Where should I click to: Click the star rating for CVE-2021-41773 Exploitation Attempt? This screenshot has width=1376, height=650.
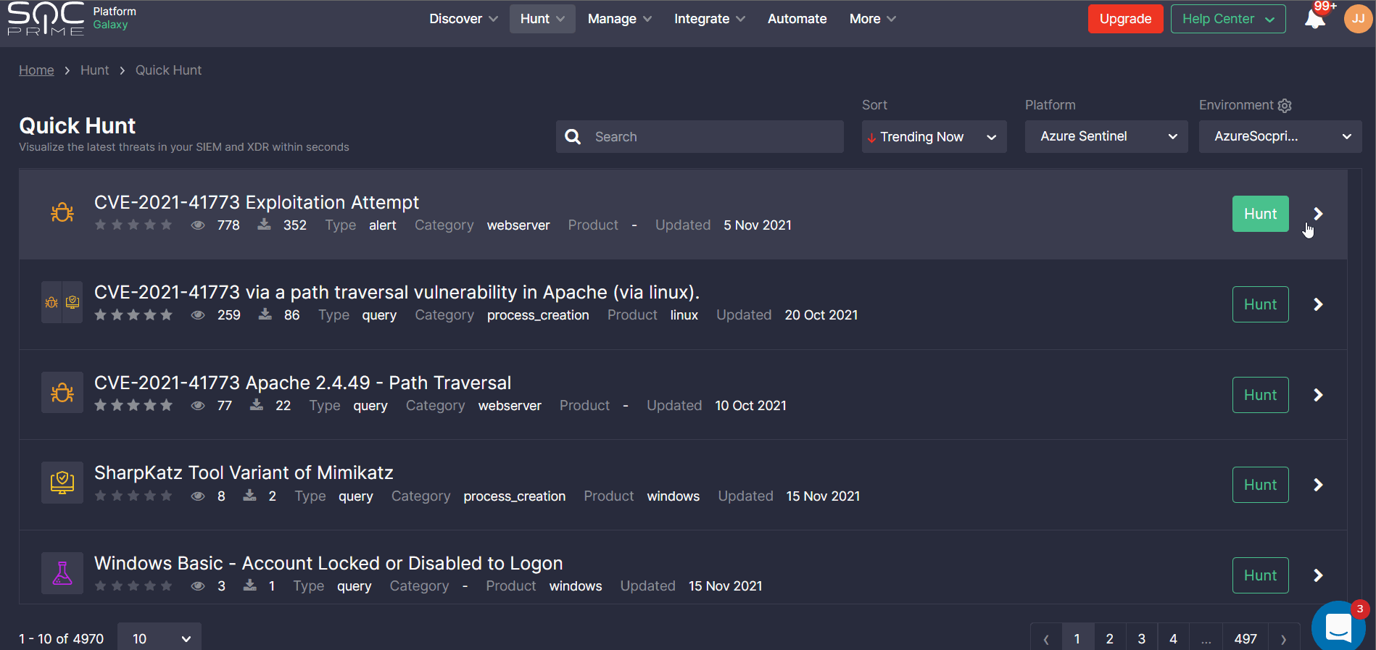pyautogui.click(x=133, y=225)
